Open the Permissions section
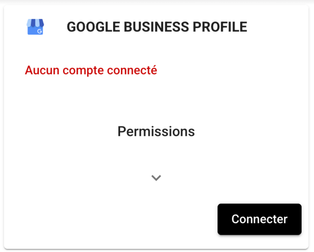 [x=156, y=132]
